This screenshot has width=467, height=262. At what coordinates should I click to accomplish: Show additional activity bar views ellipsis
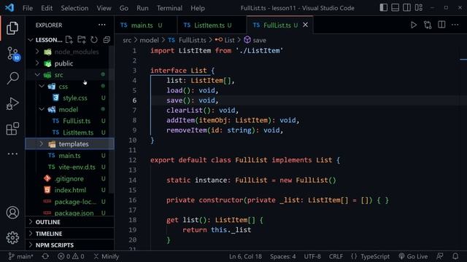click(x=12, y=154)
